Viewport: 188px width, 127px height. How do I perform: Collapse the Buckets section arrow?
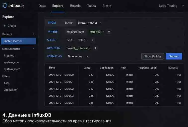pyautogui.click(x=34, y=34)
